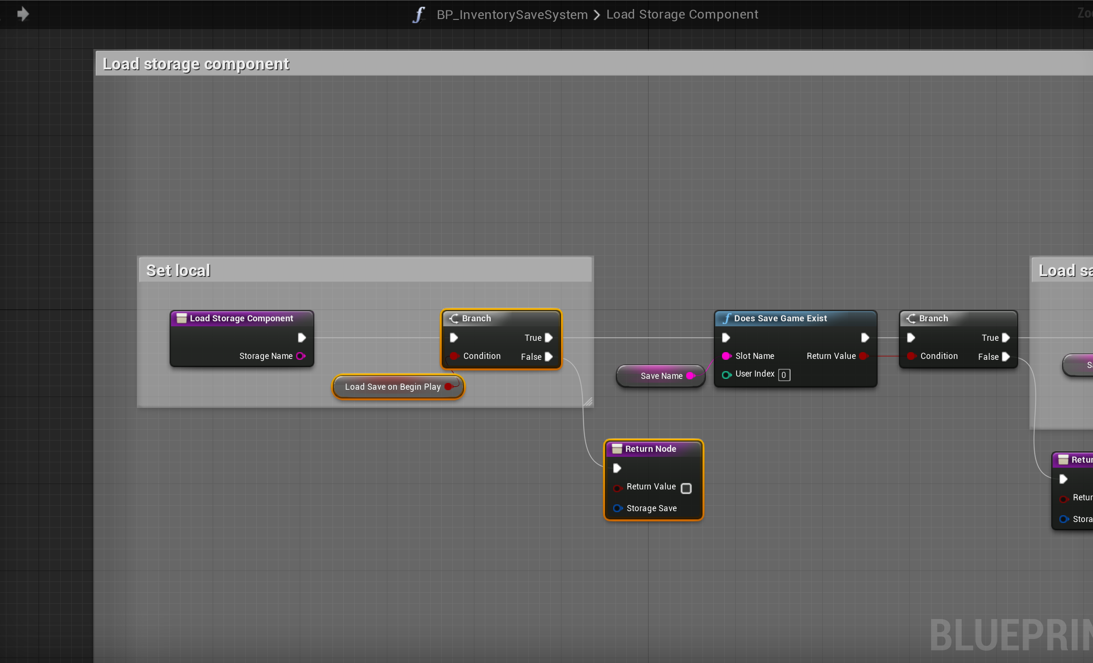Click the Return Node header icon
The image size is (1093, 663).
(617, 449)
